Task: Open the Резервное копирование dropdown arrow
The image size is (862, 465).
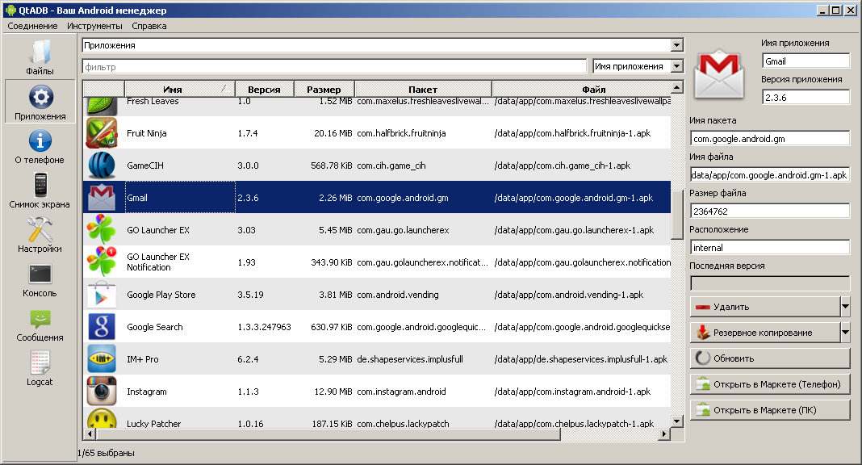Action: tap(846, 333)
